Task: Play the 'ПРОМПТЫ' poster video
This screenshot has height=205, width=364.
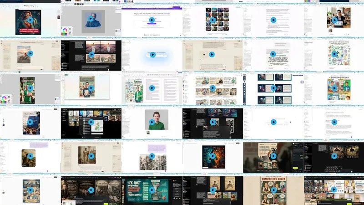Action: (30, 190)
